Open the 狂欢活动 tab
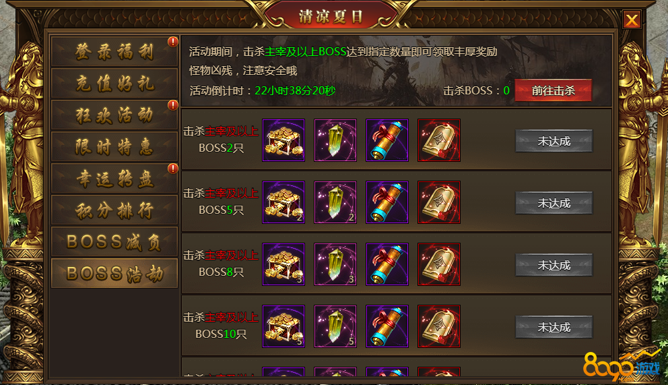The height and width of the screenshot is (385, 668). 114,115
